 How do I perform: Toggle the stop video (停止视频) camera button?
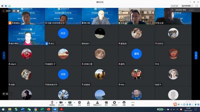click(61, 103)
